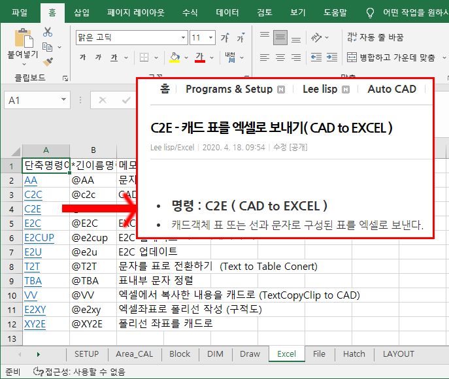
Task: Align text left
Action: pos(264,58)
